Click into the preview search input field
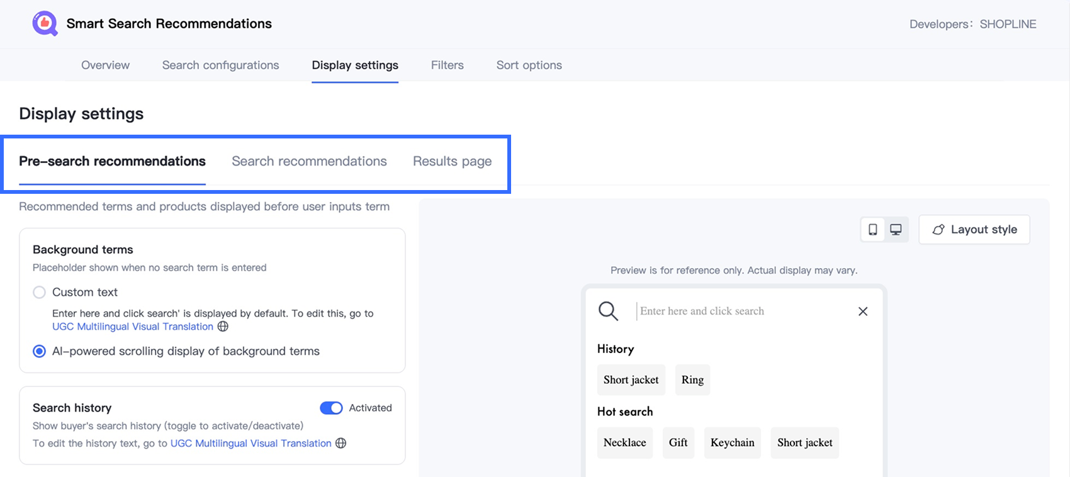 (743, 311)
